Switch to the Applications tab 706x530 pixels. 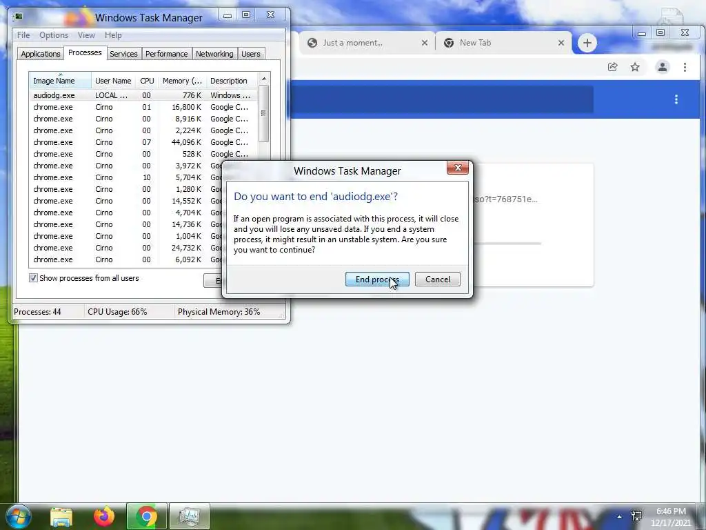click(x=41, y=54)
